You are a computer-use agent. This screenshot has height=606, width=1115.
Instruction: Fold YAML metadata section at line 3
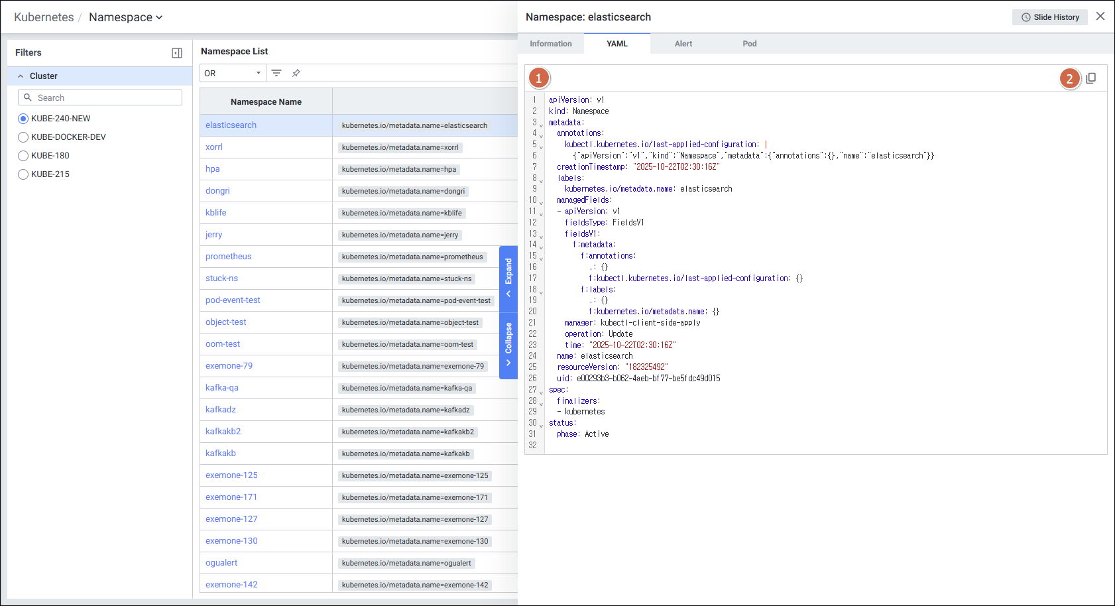[542, 125]
